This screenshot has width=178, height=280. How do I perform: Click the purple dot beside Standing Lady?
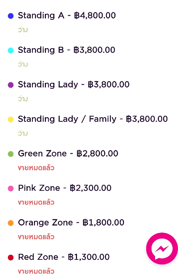11,85
